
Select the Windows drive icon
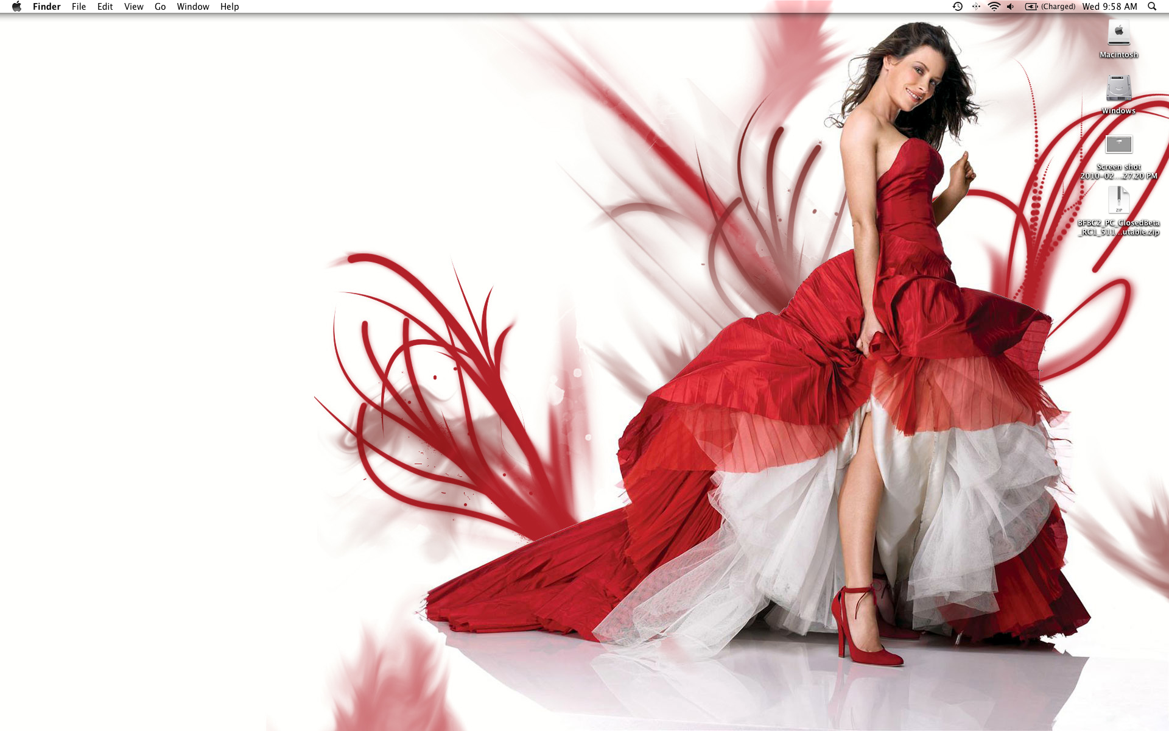pyautogui.click(x=1118, y=88)
